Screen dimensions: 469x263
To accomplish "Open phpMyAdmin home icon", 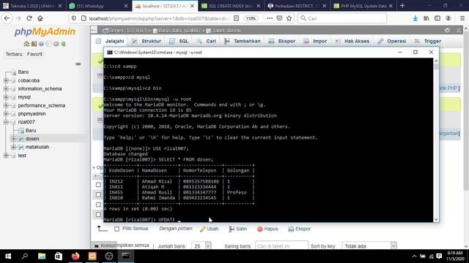I will click(26, 44).
